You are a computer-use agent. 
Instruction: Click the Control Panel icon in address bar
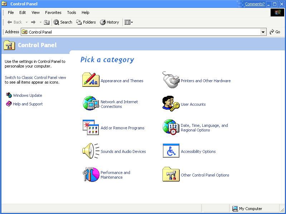pyautogui.click(x=24, y=32)
